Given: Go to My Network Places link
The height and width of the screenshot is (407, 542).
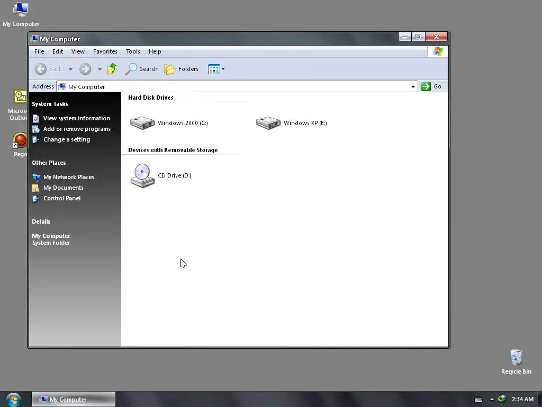Looking at the screenshot, I should (x=69, y=177).
